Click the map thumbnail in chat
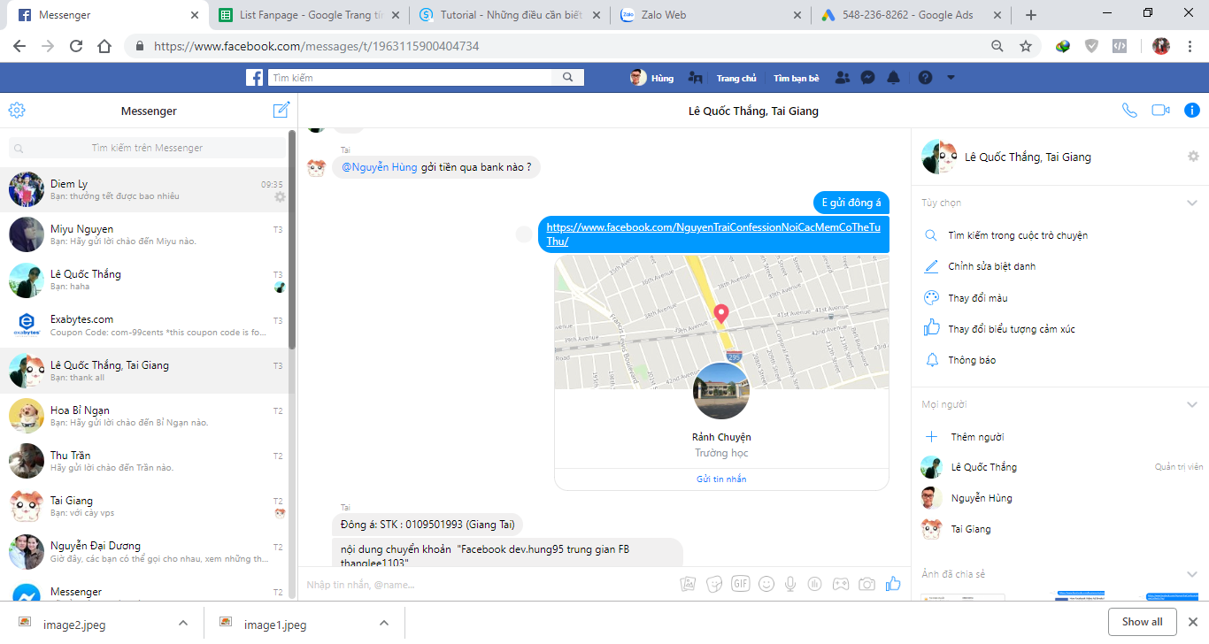Image resolution: width=1209 pixels, height=644 pixels. [721, 322]
